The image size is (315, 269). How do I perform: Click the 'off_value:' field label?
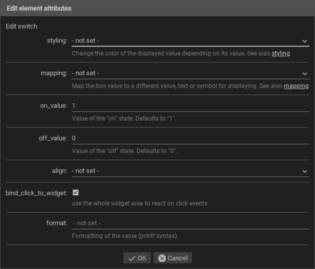click(x=53, y=138)
